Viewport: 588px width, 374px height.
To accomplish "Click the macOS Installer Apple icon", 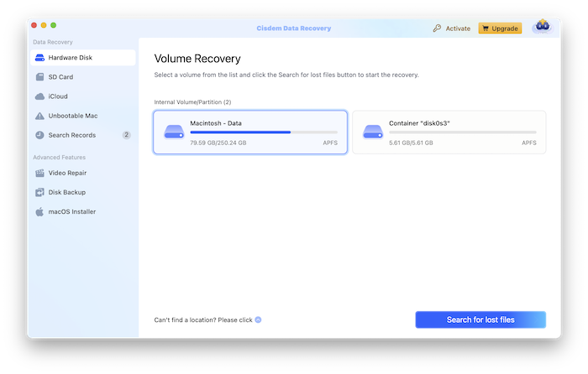I will 39,212.
